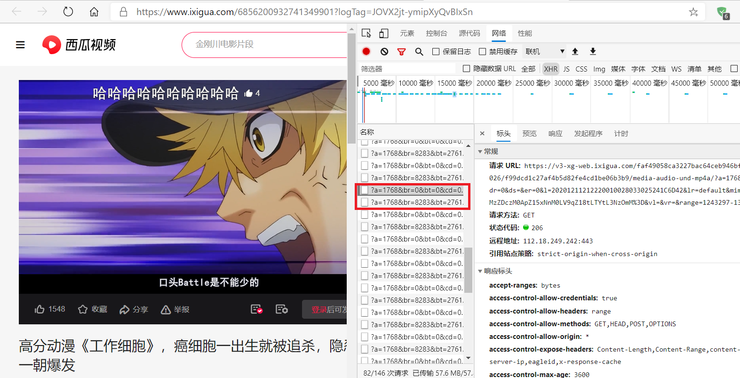Open the 发起程序 tab
The width and height of the screenshot is (740, 378).
588,134
